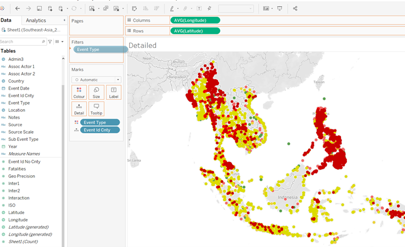
Task: Click the AVG(Longitude) pill on Columns
Action: pyautogui.click(x=195, y=20)
